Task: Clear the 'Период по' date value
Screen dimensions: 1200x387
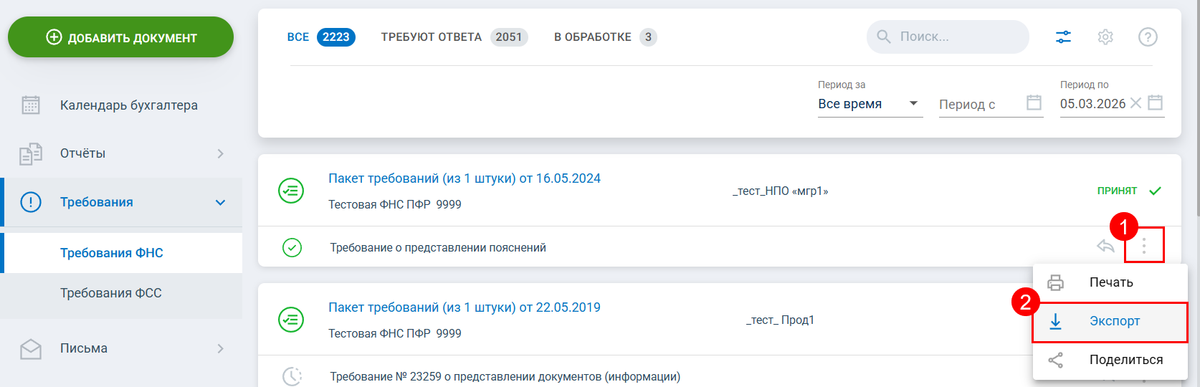Action: (1135, 103)
